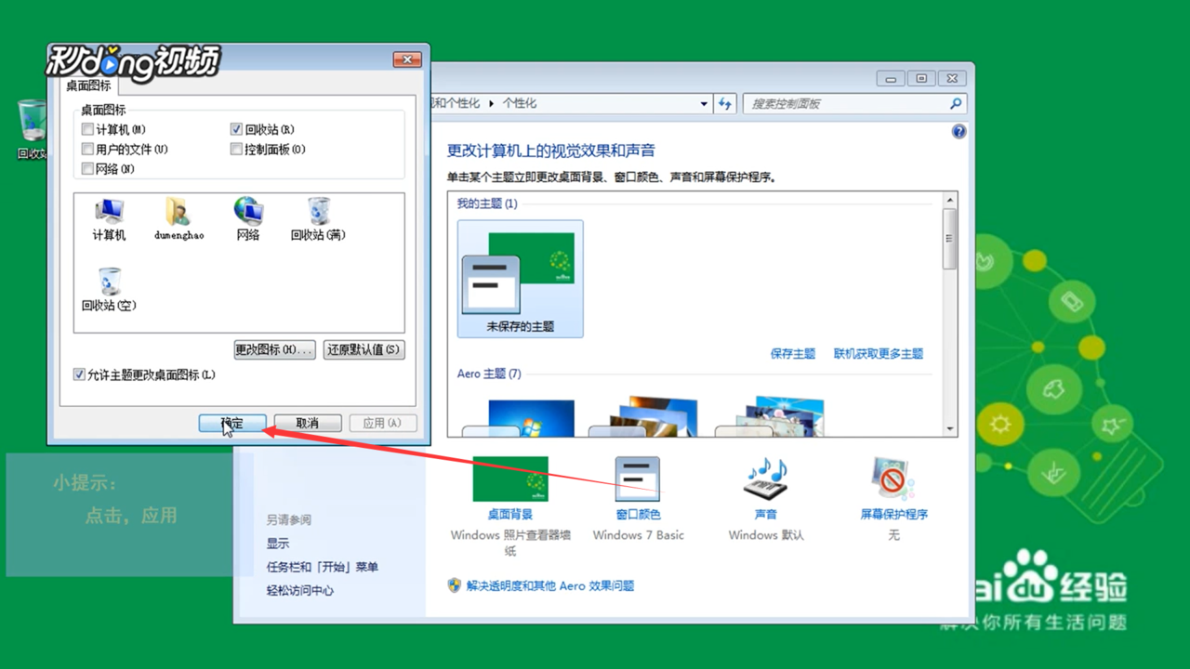The width and height of the screenshot is (1190, 669).
Task: Uncheck 允许主题更改桌面图标
Action: [79, 374]
